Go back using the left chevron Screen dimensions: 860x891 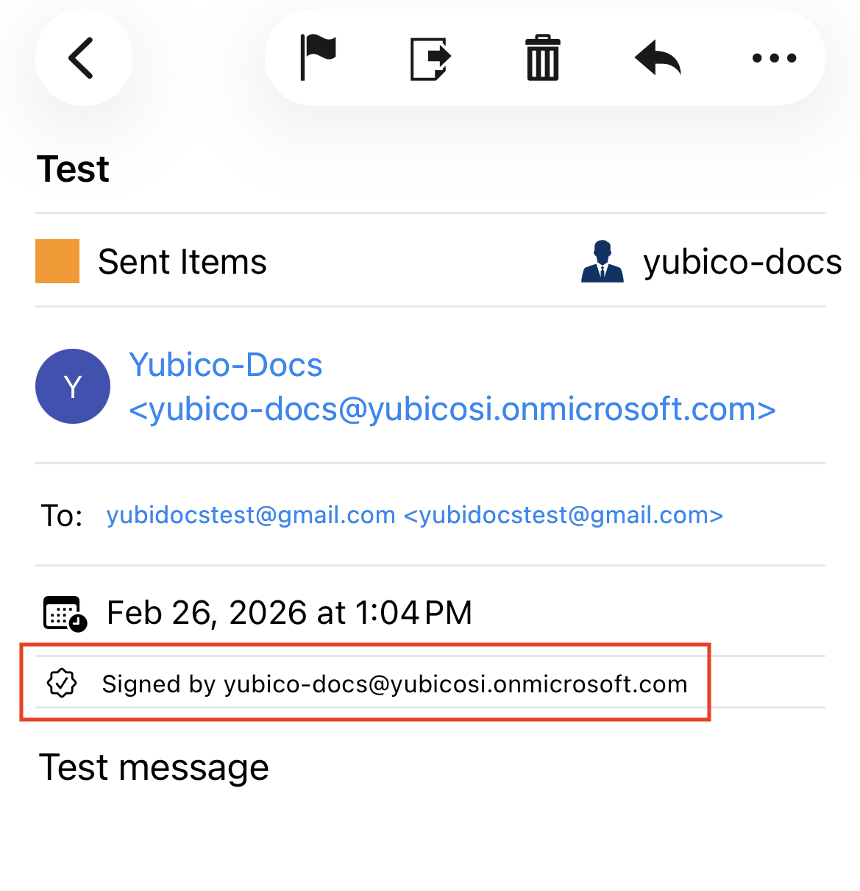click(x=82, y=57)
